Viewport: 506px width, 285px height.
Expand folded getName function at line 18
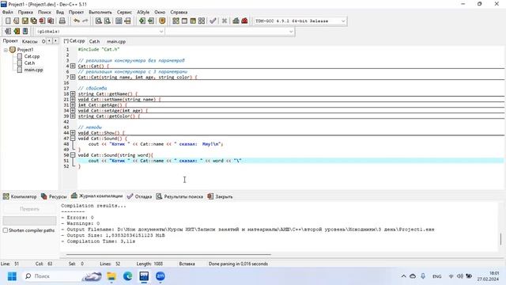click(73, 94)
